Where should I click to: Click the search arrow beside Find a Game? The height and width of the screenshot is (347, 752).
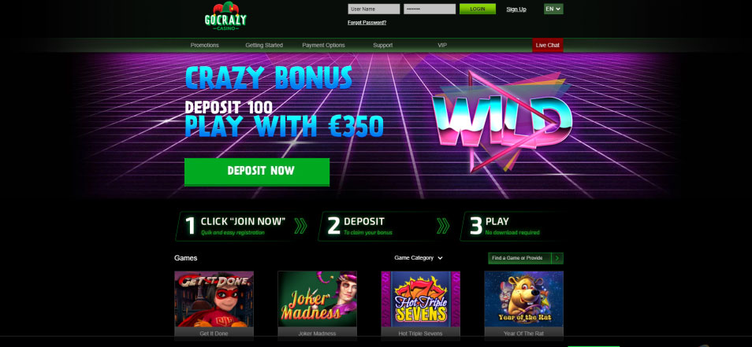(557, 258)
